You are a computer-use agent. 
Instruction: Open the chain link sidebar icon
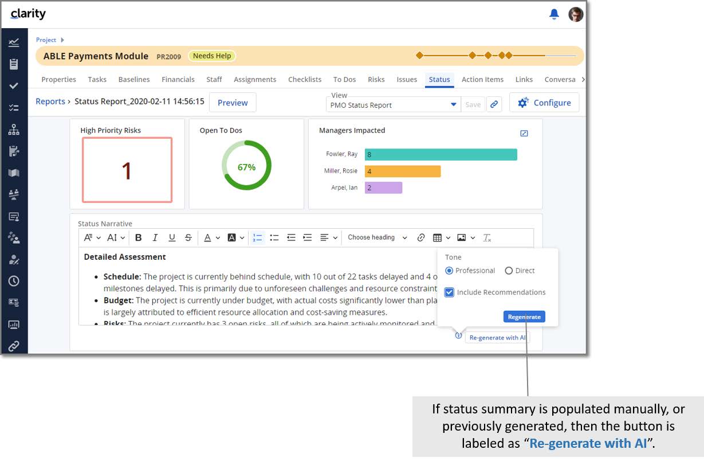point(14,346)
